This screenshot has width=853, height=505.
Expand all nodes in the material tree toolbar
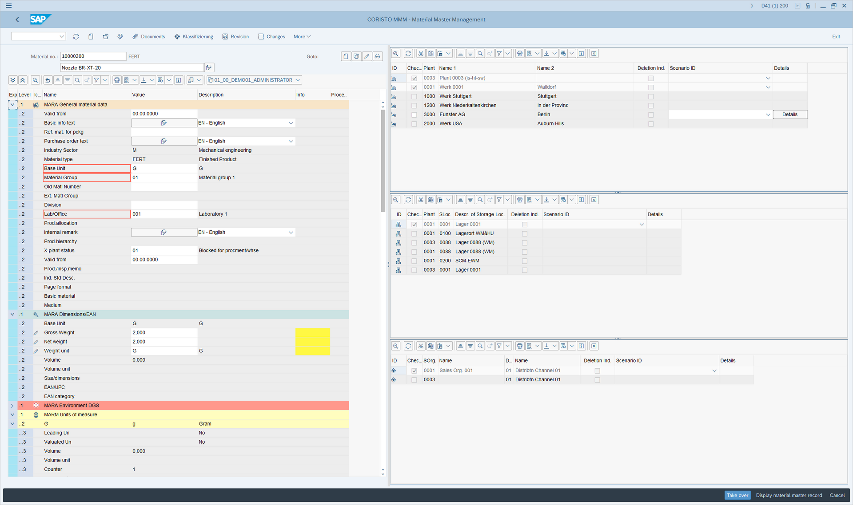click(13, 80)
